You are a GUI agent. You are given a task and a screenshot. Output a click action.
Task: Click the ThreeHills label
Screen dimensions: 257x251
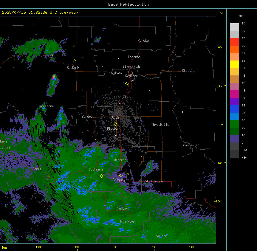tap(160, 125)
